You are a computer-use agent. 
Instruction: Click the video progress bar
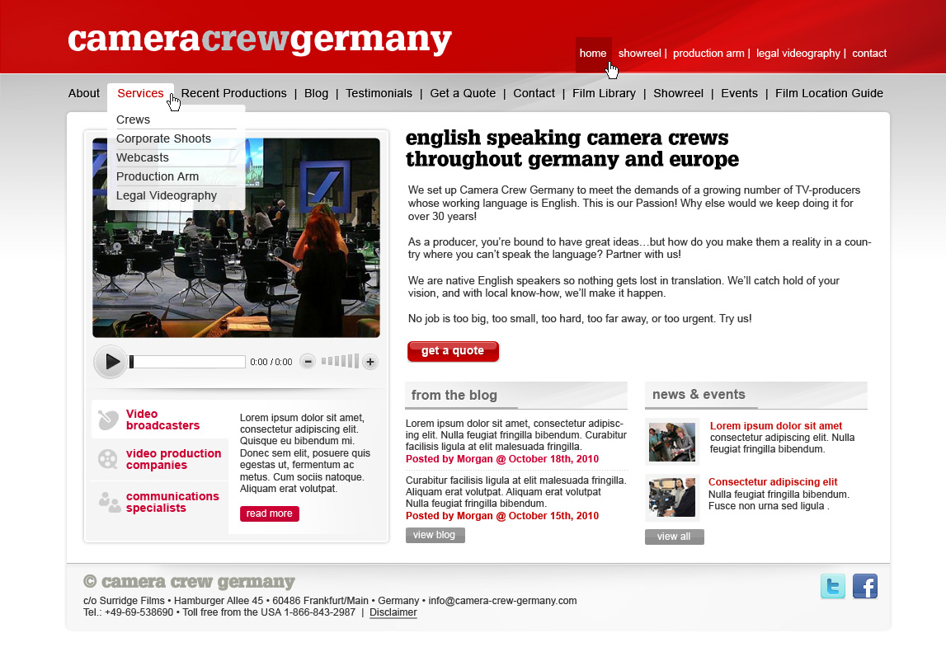click(x=187, y=362)
